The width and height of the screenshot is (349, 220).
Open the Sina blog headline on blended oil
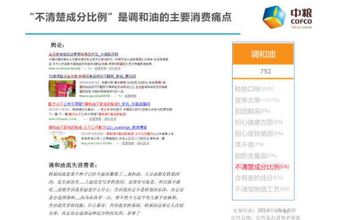[x=98, y=128]
